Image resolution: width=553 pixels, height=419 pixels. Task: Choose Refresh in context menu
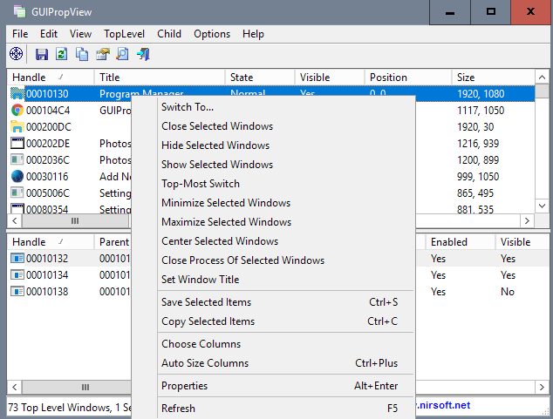273,408
